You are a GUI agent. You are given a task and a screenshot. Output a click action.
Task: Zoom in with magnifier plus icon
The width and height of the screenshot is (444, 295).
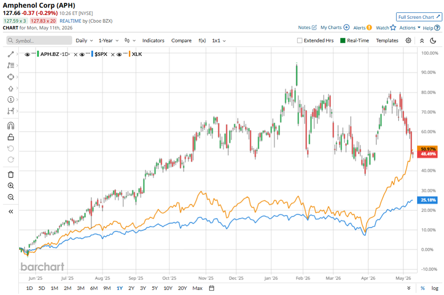11,186
